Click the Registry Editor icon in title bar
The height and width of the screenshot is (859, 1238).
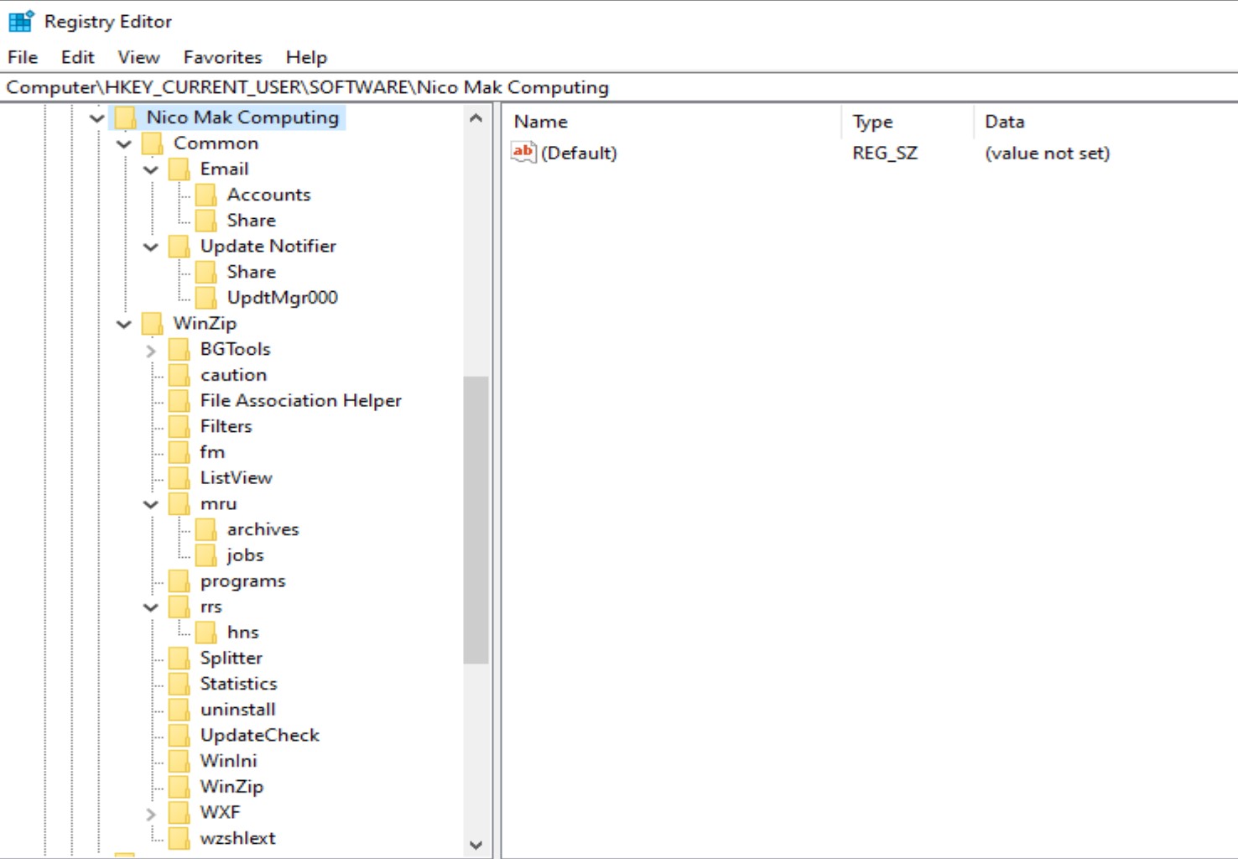[20, 20]
